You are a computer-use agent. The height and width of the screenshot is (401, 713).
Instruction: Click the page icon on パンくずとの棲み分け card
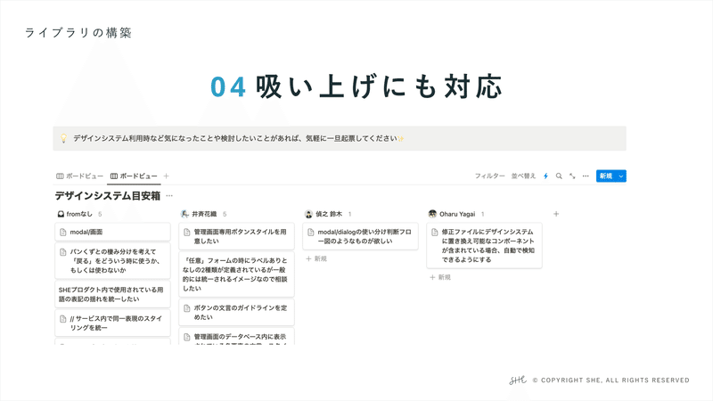click(63, 252)
